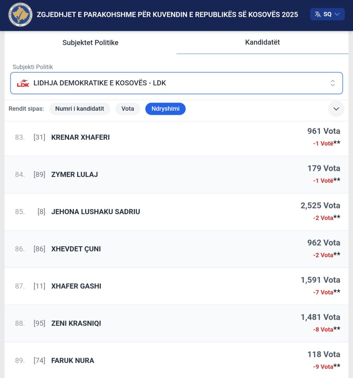Select the Kandidatët tab
This screenshot has height=378, width=353.
262,42
